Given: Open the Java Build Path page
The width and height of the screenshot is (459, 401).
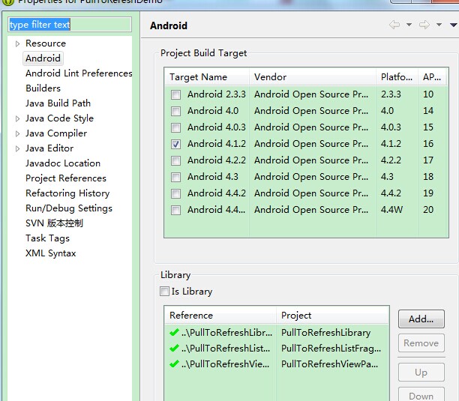Looking at the screenshot, I should tap(58, 103).
